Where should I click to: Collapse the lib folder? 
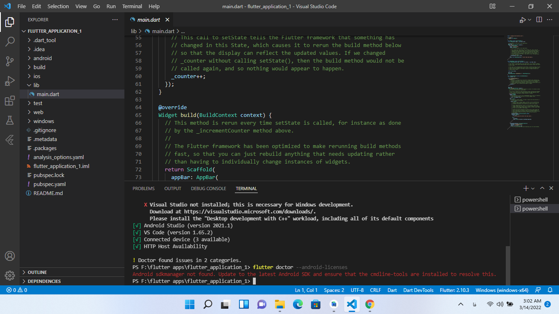[x=72, y=85]
